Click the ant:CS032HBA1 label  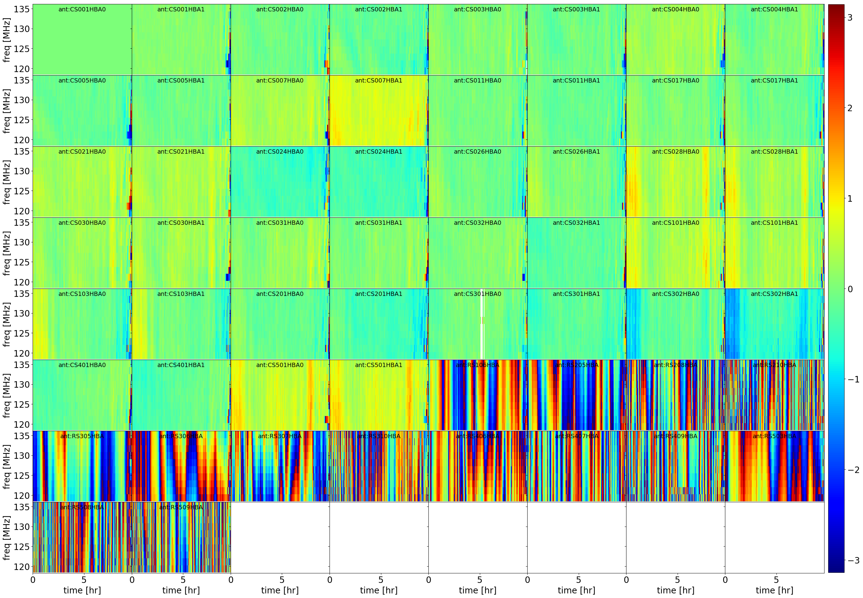click(x=577, y=223)
